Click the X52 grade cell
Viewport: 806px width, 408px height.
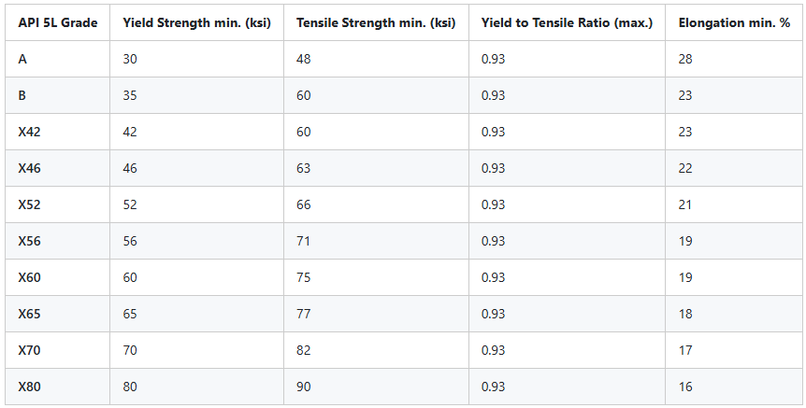coord(29,204)
